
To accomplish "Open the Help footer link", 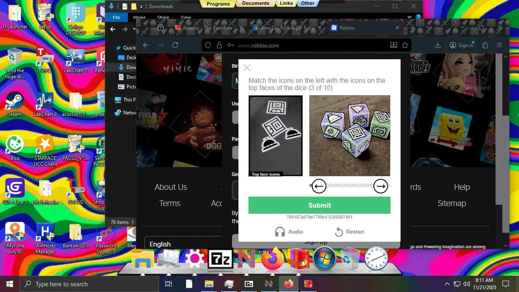I will 462,187.
